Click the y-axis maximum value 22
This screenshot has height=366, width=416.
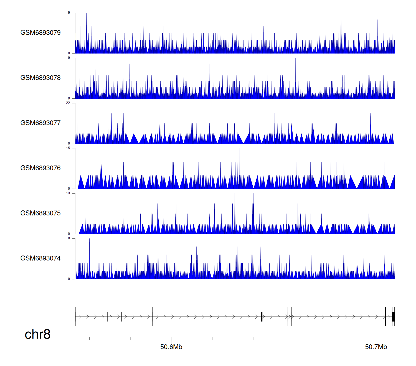pyautogui.click(x=68, y=103)
